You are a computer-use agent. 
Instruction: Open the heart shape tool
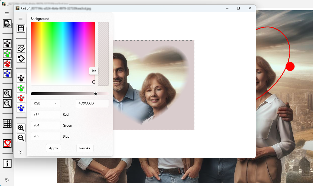(7, 143)
